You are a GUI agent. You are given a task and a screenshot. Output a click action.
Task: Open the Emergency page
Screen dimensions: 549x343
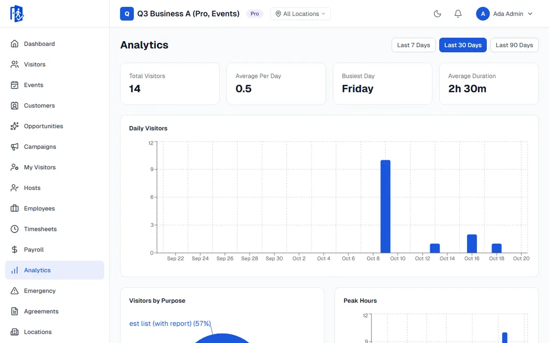click(55, 291)
